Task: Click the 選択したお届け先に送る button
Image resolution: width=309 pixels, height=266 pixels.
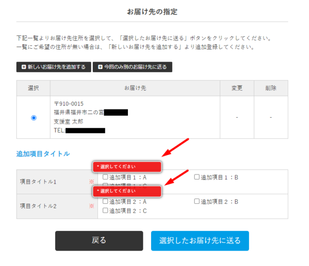Action: (x=200, y=240)
